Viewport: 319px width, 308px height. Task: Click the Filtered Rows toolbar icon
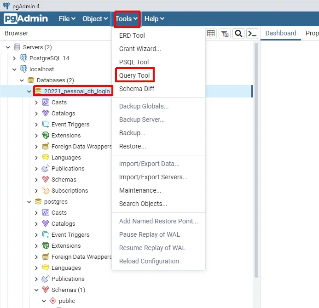(x=225, y=33)
